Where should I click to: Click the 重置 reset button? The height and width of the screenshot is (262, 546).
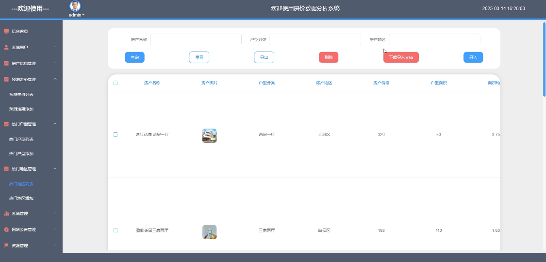[199, 57]
